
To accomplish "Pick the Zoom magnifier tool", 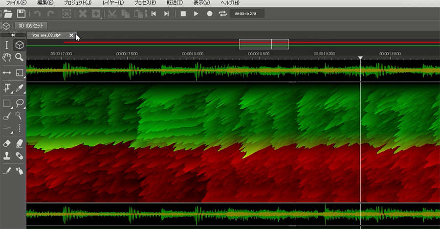I will (x=20, y=58).
